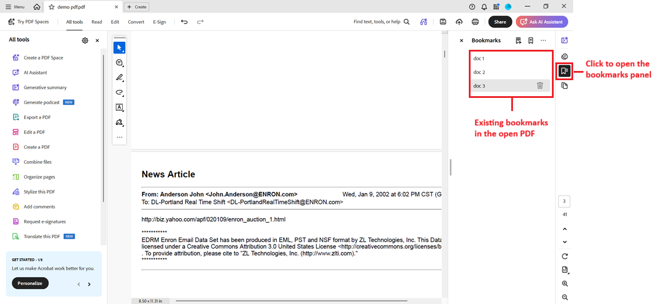Open the Help question mark icon
The height and width of the screenshot is (304, 666).
tap(472, 7)
